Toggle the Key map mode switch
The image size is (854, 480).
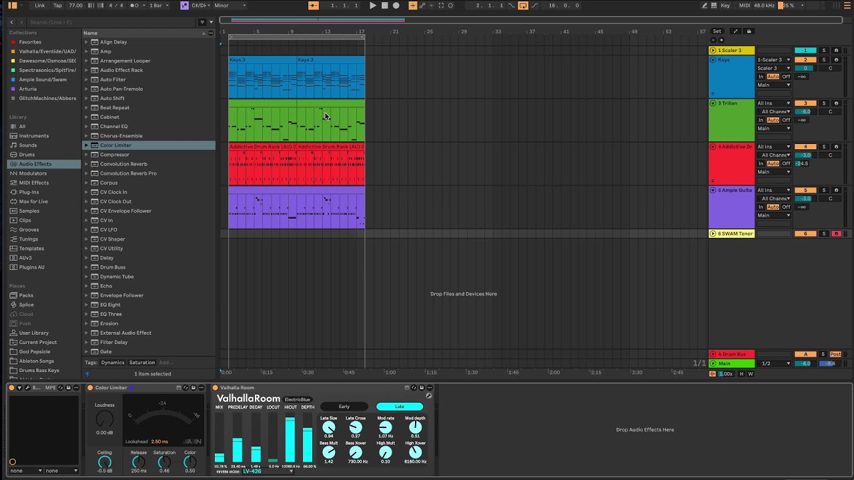(x=725, y=5)
